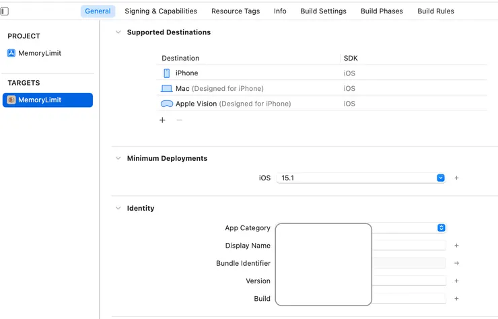Click the iPhone destination icon

click(167, 73)
